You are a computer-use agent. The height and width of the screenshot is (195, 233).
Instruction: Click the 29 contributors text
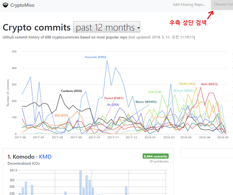coord(159,161)
